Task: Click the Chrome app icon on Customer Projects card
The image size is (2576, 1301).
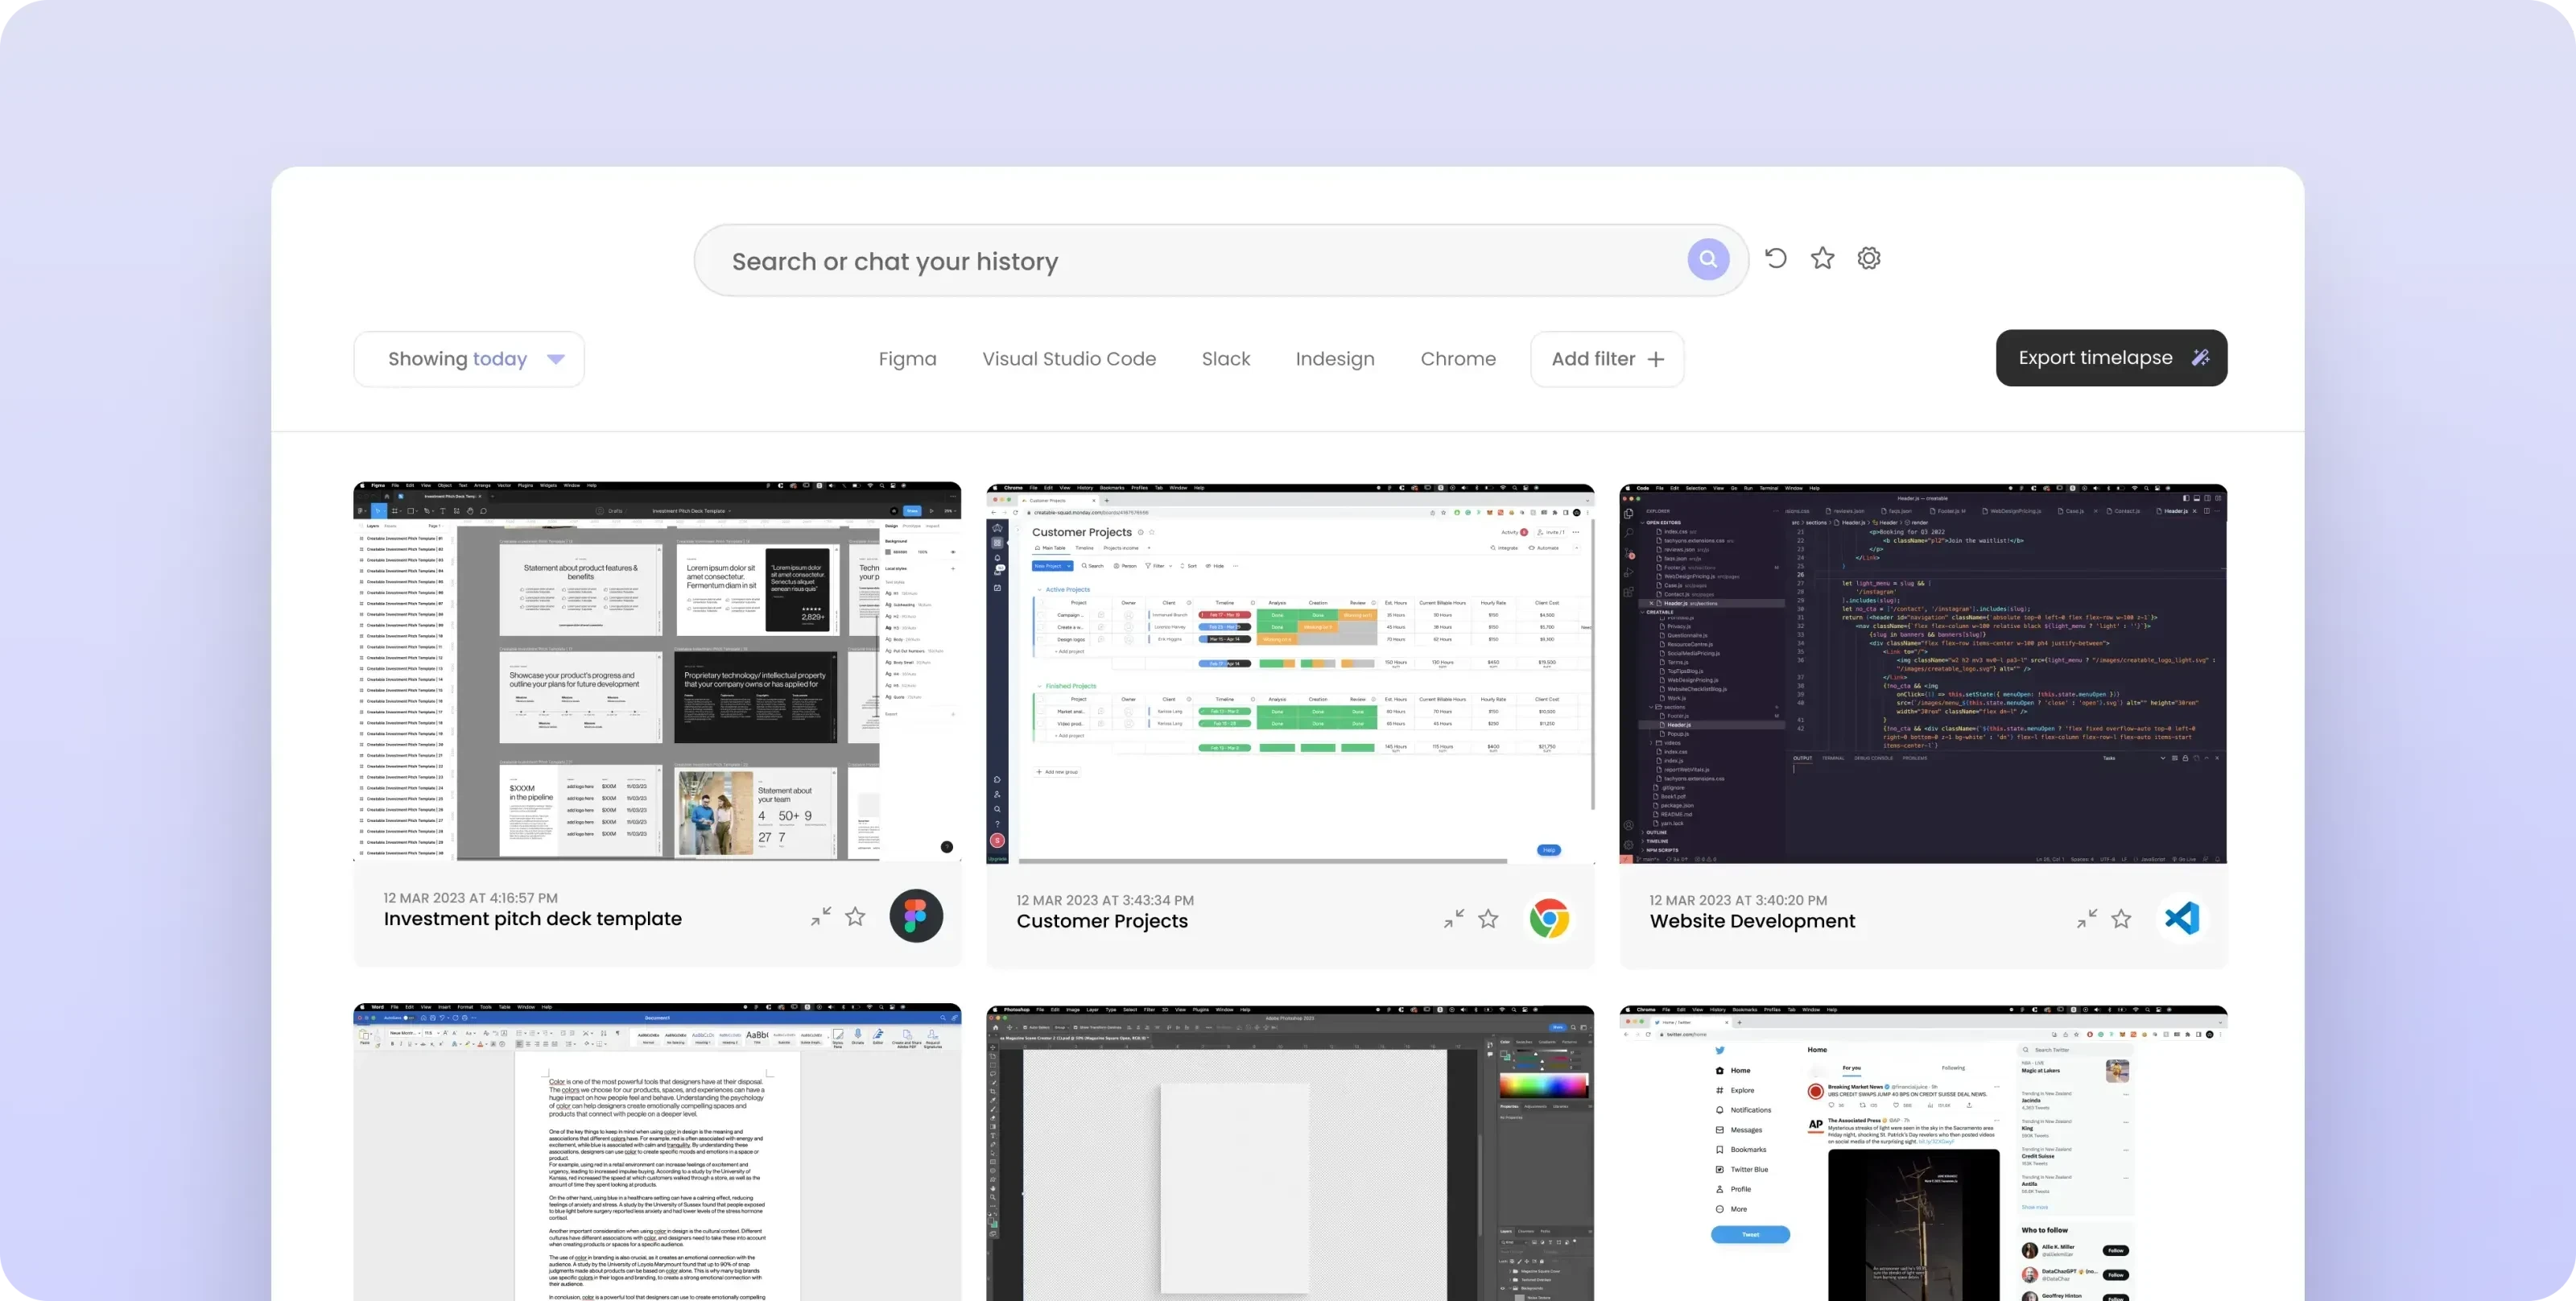Action: coord(1549,918)
